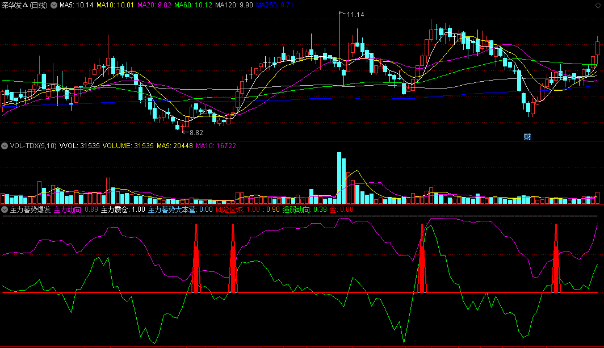Click the last red signal spike

click(x=556, y=258)
